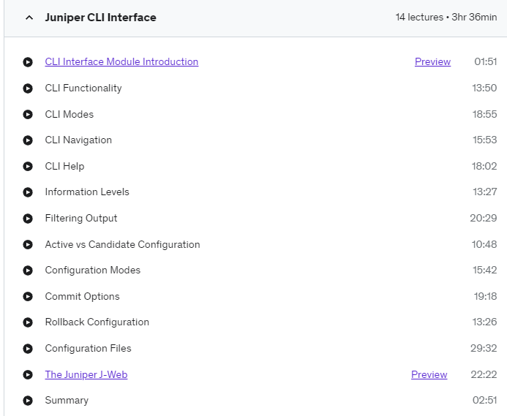The image size is (507, 416).
Task: Click play icon beside Rollback Configuration
Action: pyautogui.click(x=28, y=322)
